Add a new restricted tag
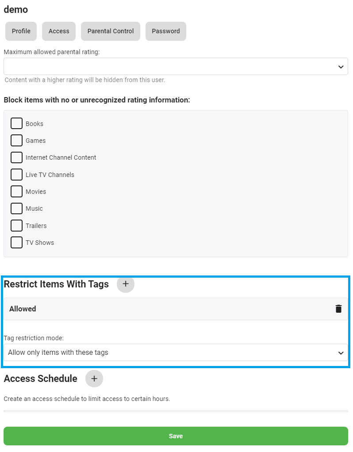Screen dimensions: 353x452 tap(126, 284)
